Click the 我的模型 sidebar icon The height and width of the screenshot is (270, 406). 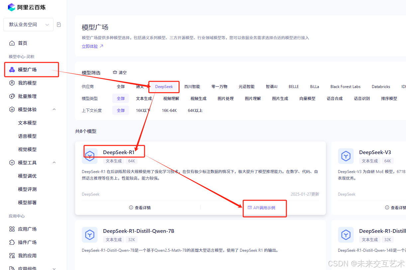coord(12,83)
